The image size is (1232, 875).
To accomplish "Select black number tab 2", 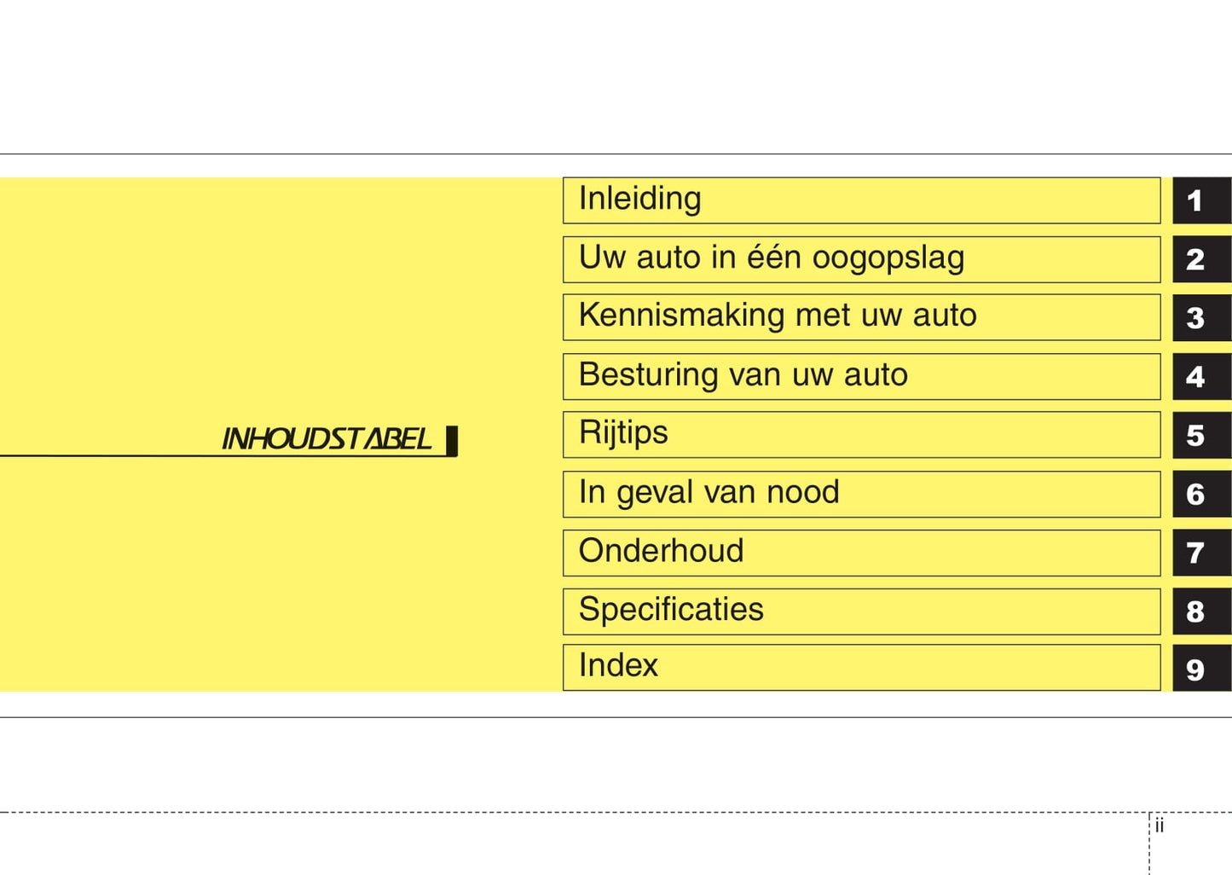I will tap(1200, 259).
